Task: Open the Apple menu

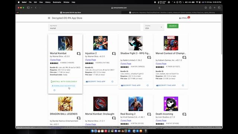Action: pos(19,2)
